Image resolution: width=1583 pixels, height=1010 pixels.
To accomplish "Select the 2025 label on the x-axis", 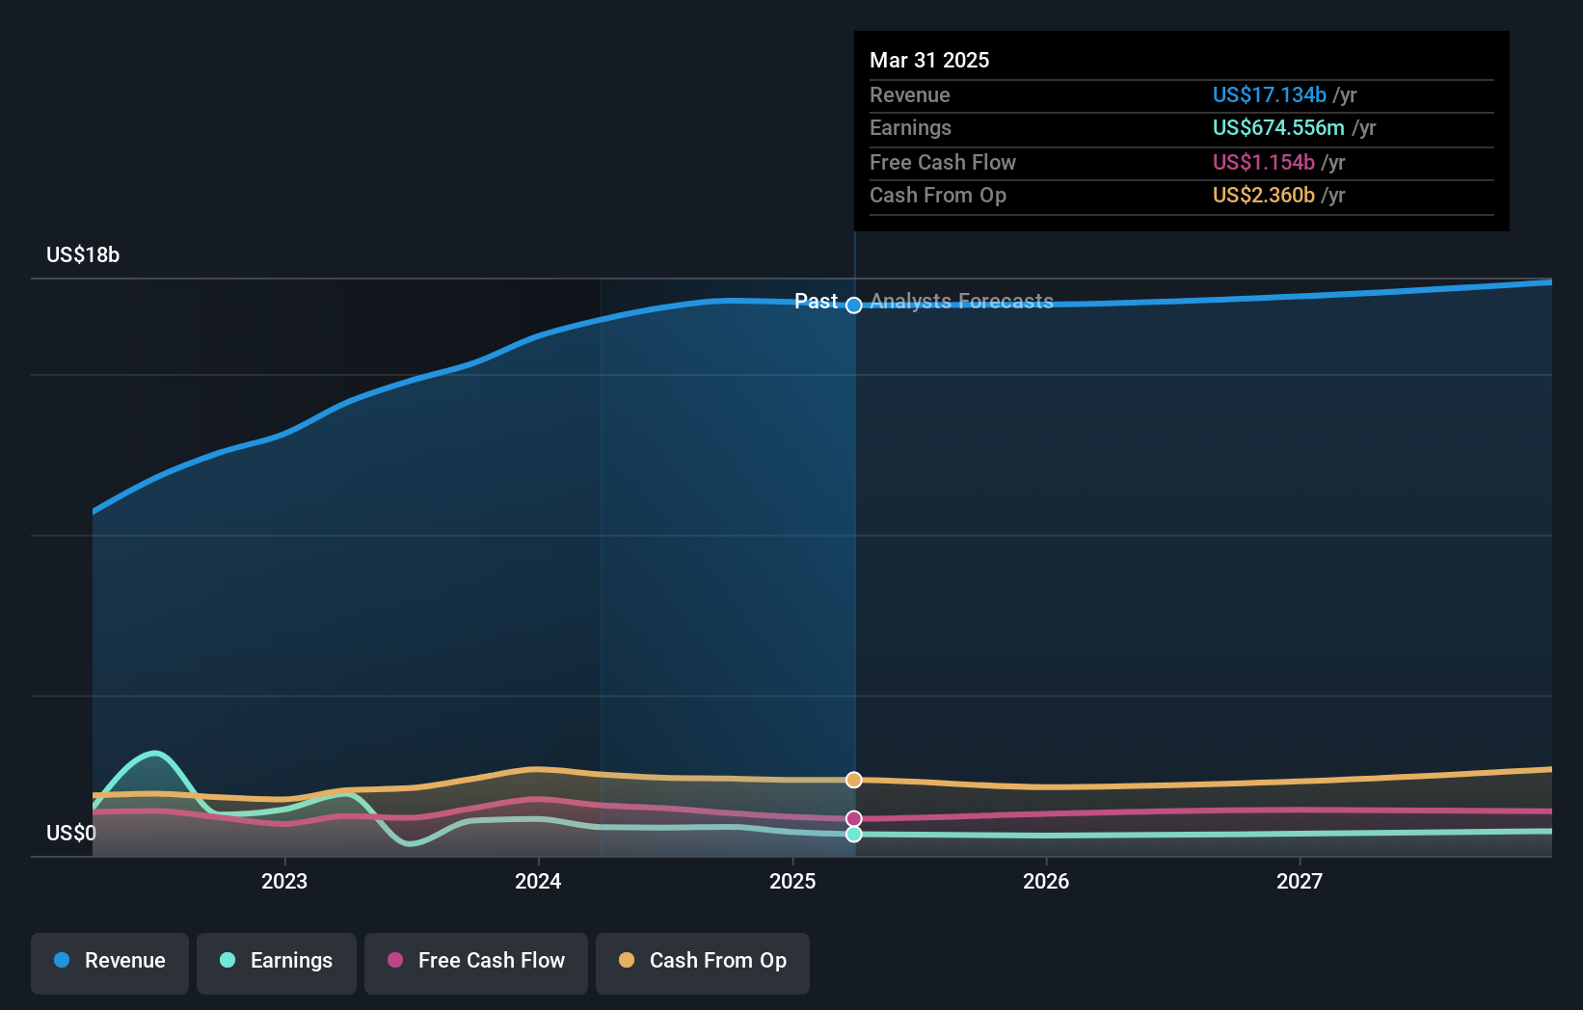I will 792,881.
